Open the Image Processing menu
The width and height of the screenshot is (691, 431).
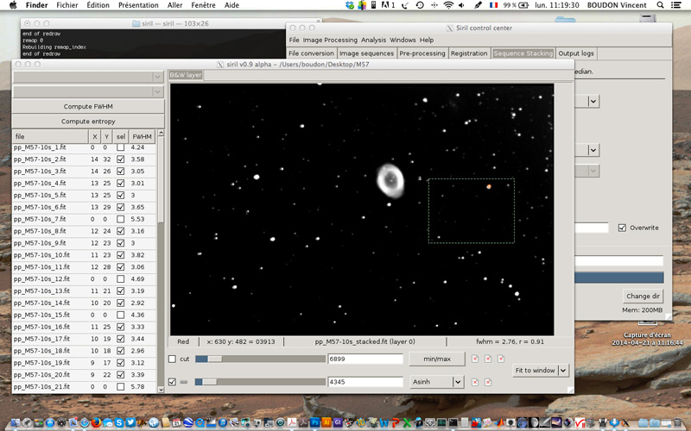point(330,40)
